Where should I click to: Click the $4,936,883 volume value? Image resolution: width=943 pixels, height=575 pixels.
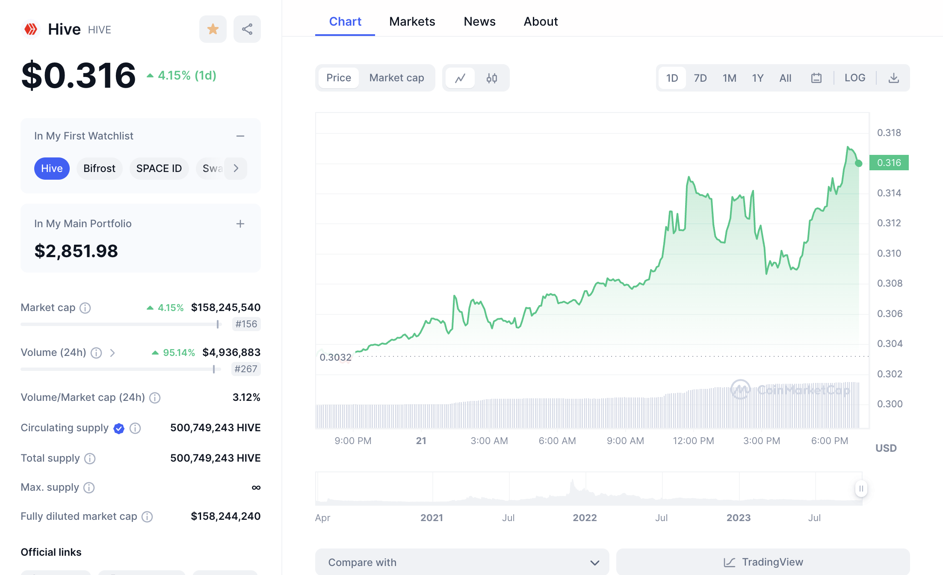231,352
